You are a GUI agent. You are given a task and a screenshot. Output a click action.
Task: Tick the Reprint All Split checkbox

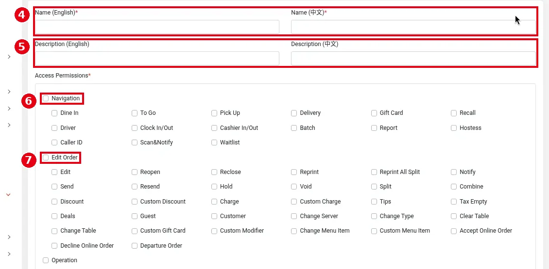pyautogui.click(x=374, y=172)
